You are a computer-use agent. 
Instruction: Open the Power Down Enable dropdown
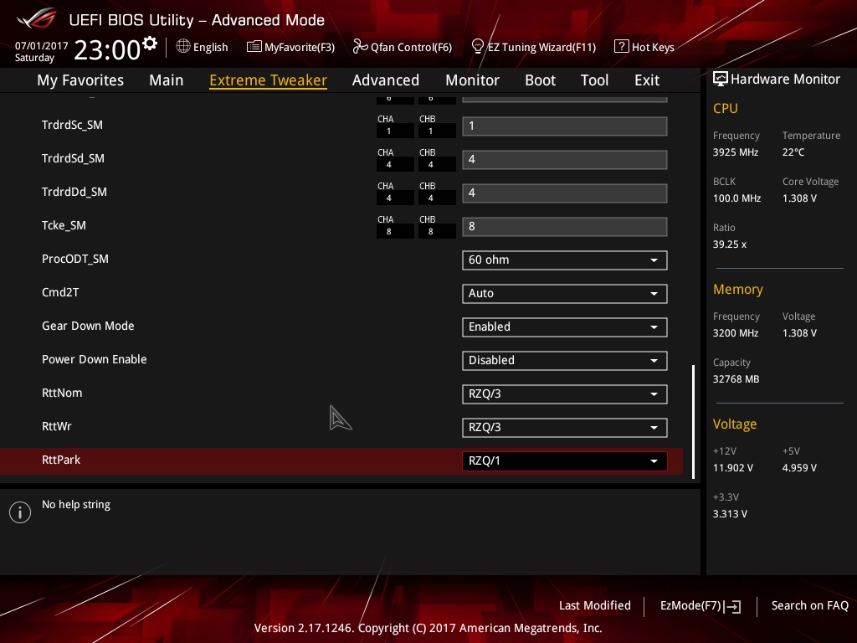point(564,360)
